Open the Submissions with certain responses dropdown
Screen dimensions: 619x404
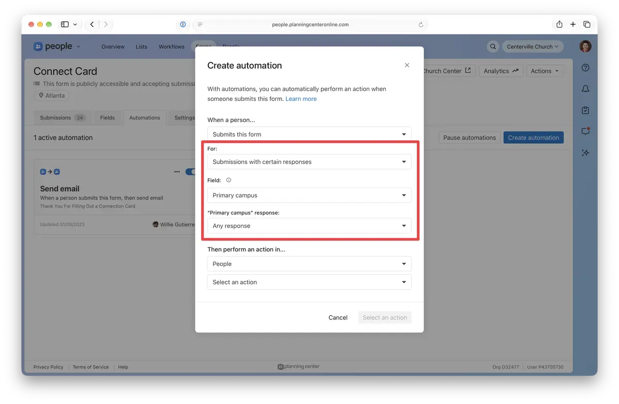[x=309, y=162]
